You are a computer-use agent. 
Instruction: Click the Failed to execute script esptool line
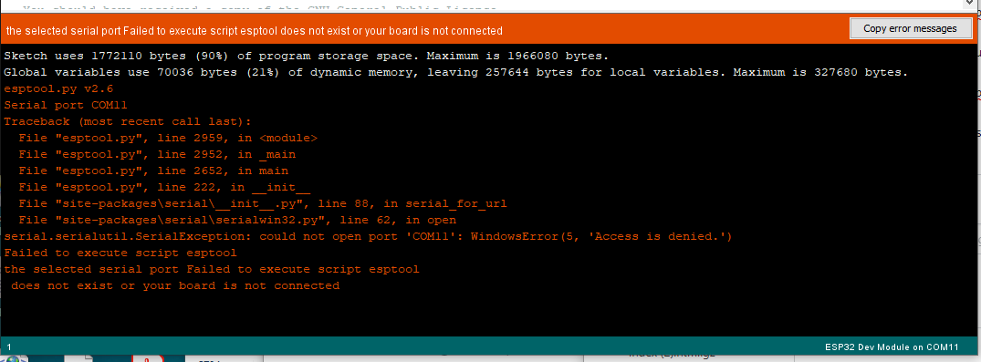[120, 253]
